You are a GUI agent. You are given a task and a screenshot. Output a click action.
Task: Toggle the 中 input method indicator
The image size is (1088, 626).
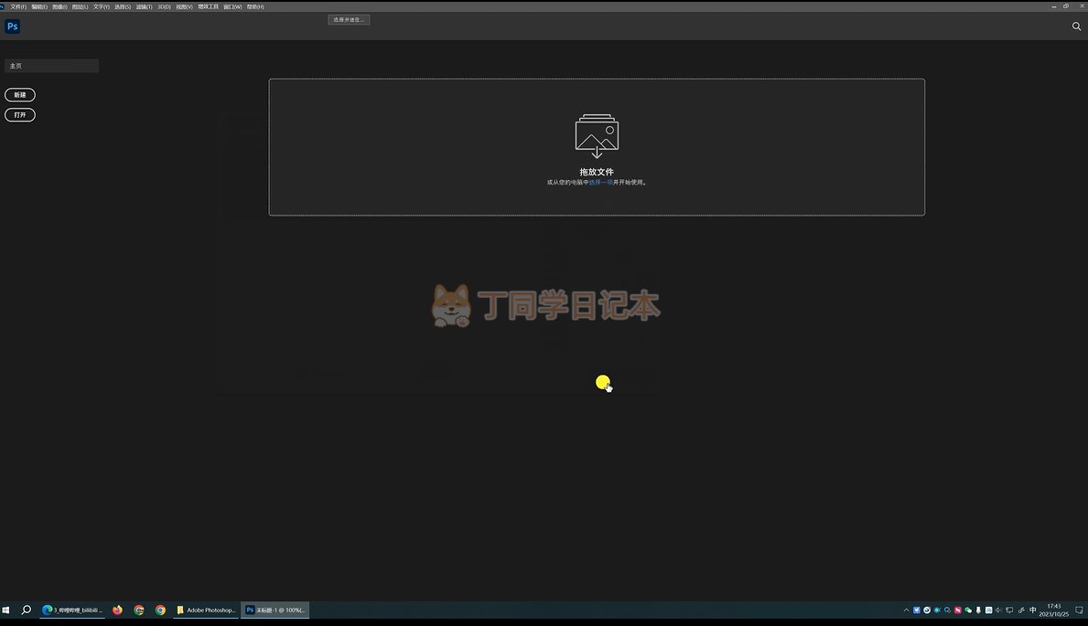(1032, 610)
